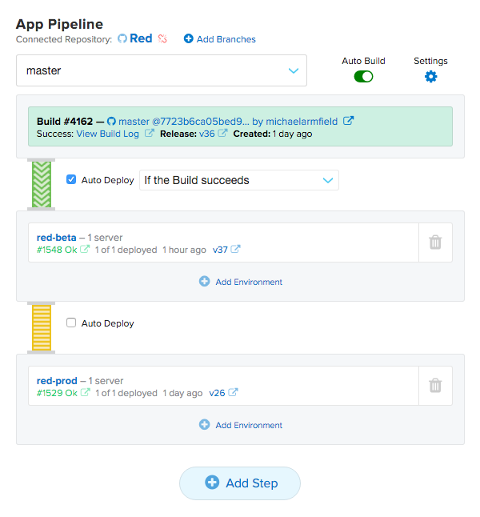This screenshot has width=480, height=517.
Task: Click GitHub icon in Build #4162 banner
Action: [x=111, y=122]
